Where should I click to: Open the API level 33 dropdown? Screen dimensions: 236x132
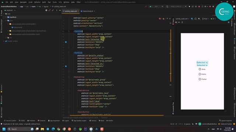[x=213, y=19]
